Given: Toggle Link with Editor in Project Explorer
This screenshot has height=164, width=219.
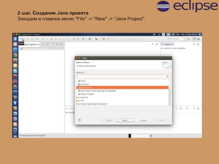Looking at the screenshot, I should tap(48, 44).
